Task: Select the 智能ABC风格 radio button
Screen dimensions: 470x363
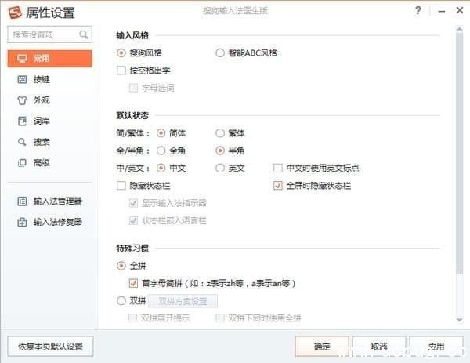Action: [220, 53]
